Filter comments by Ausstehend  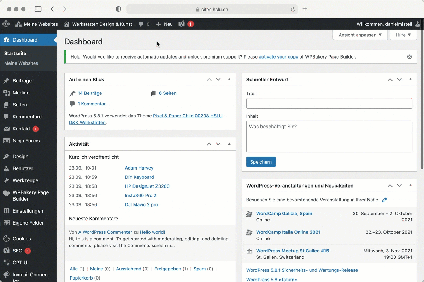[129, 269]
